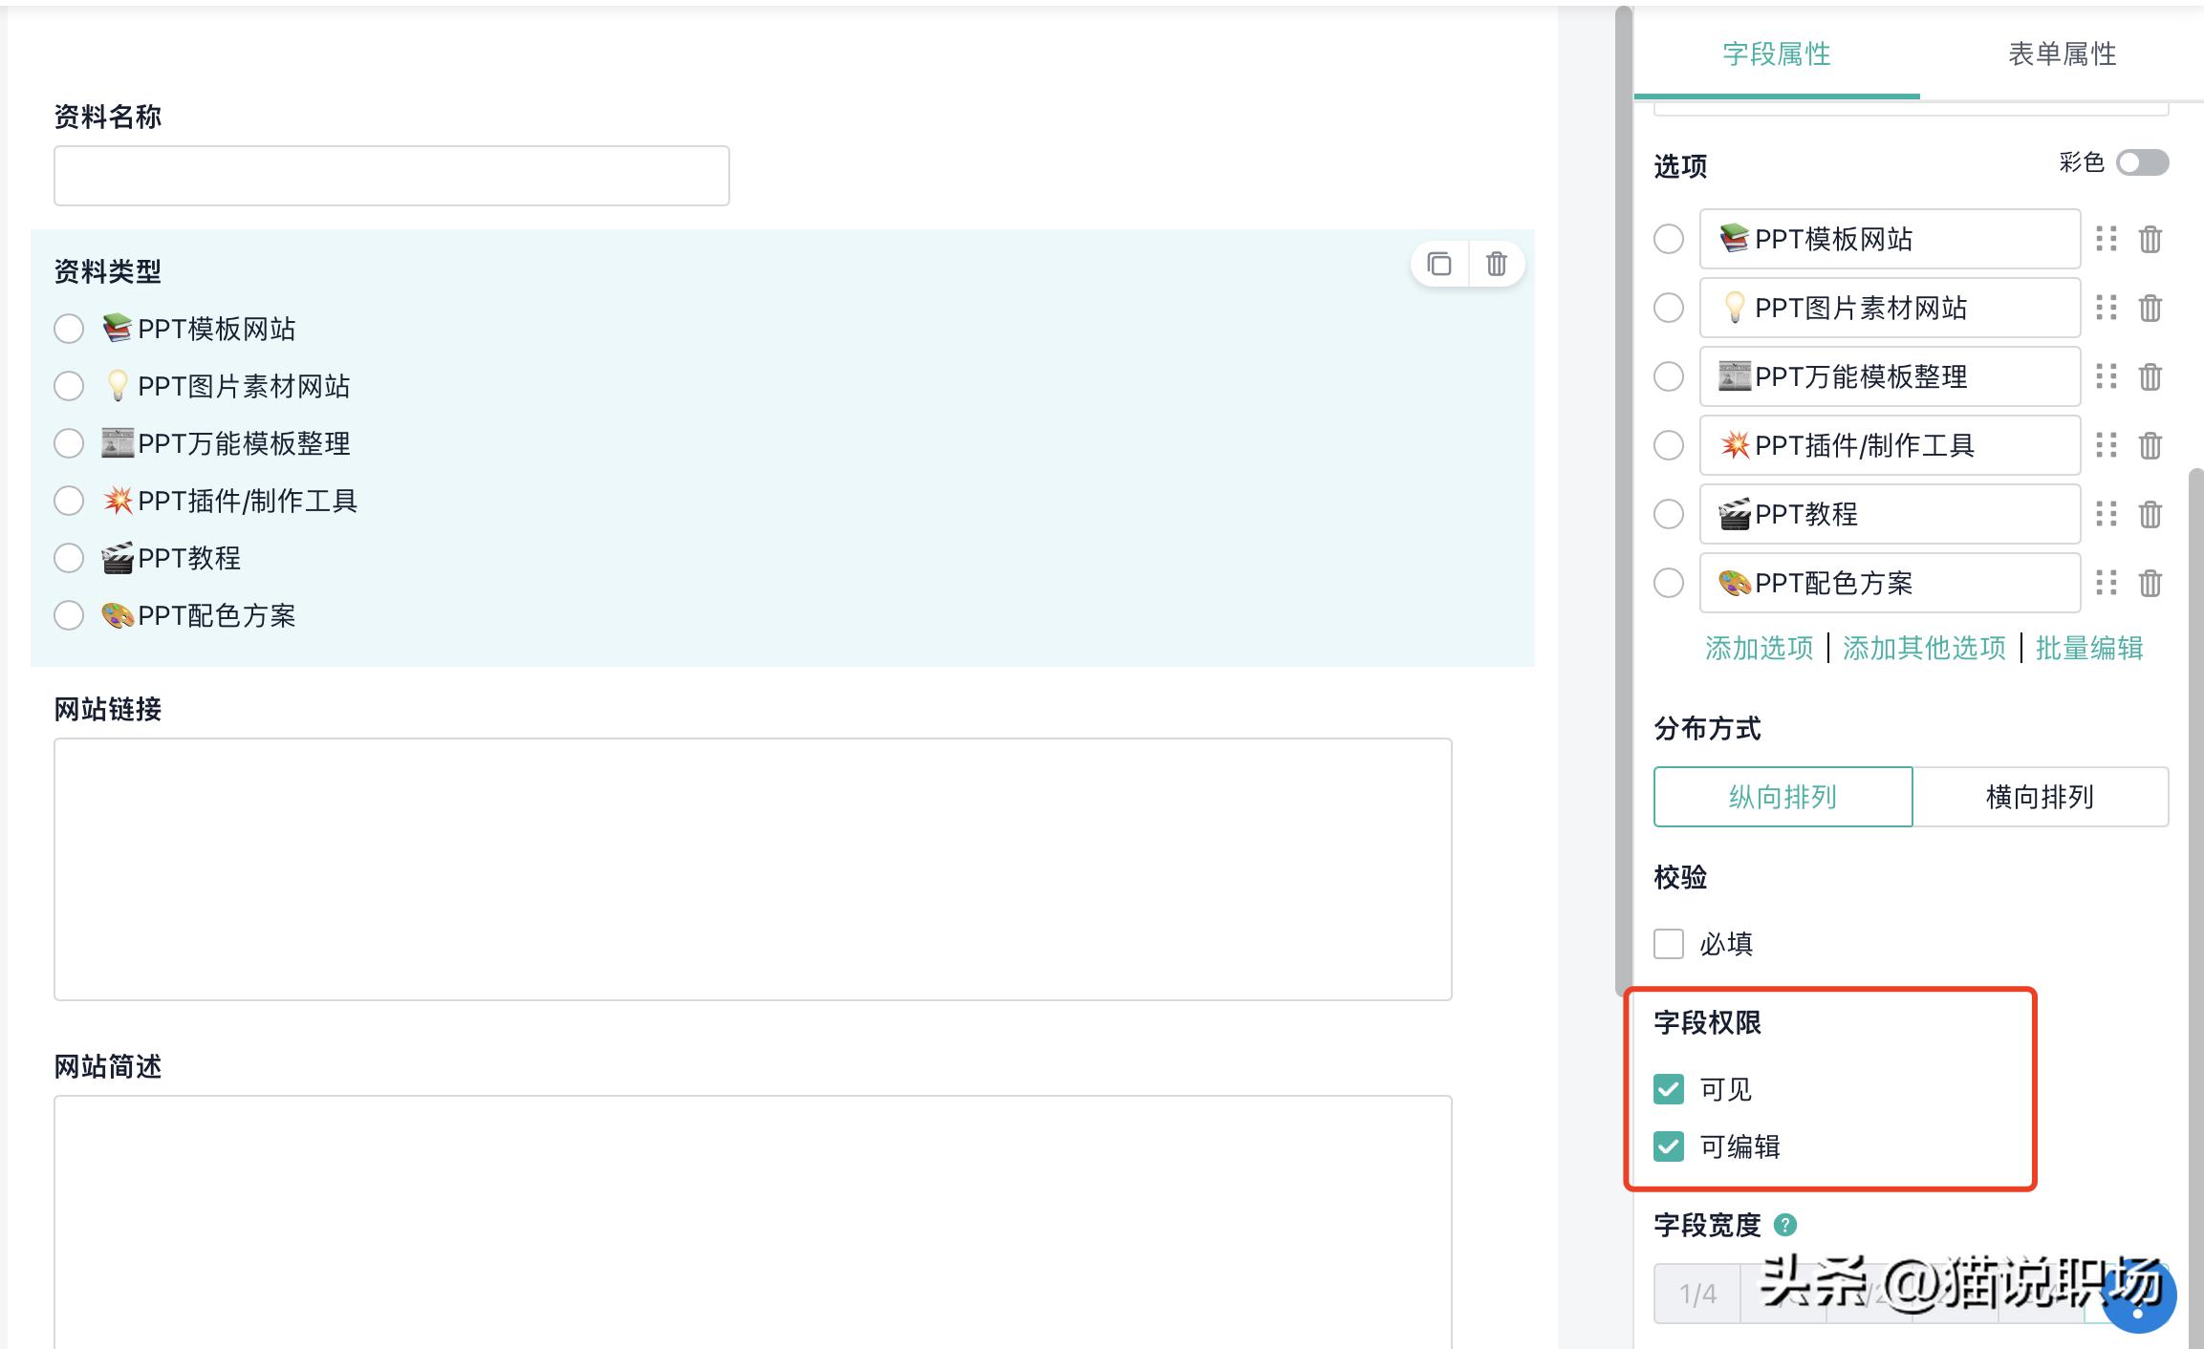Delete the 资料类型 field via trash icon

[1496, 264]
